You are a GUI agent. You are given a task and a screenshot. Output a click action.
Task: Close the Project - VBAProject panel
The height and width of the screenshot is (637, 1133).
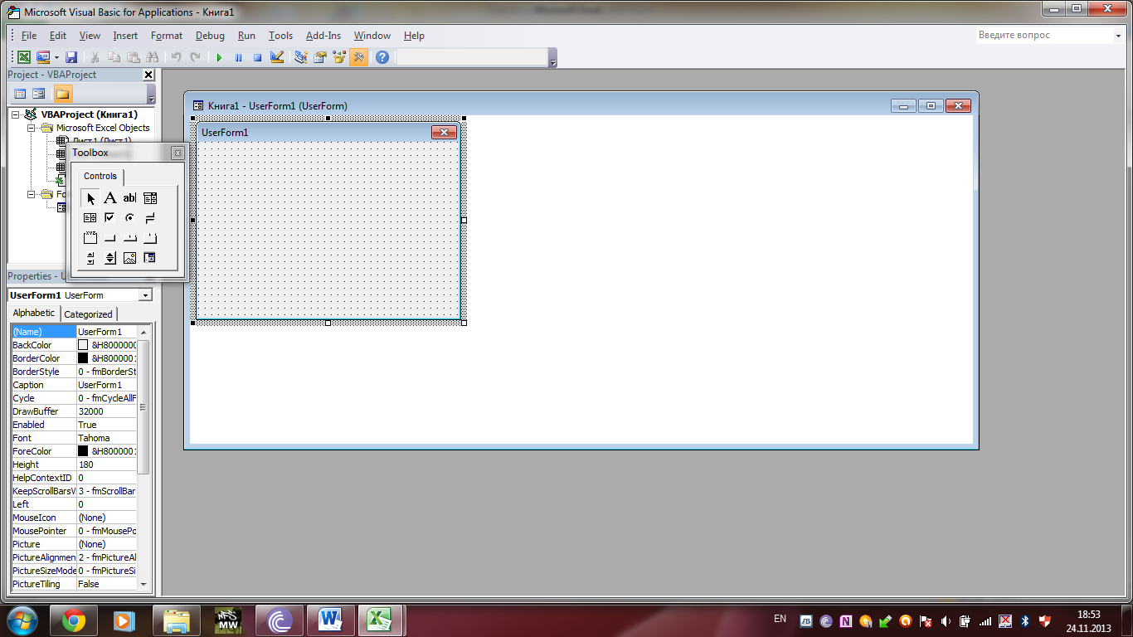pos(148,75)
